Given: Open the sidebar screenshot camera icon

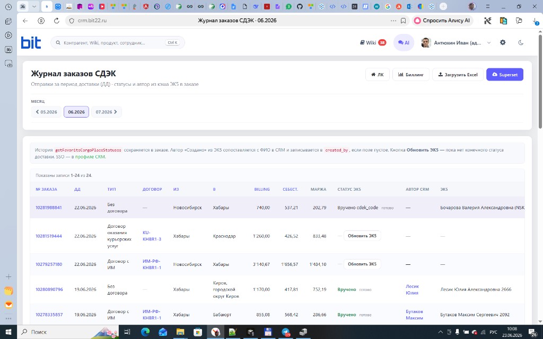Looking at the screenshot, I should pos(8,64).
